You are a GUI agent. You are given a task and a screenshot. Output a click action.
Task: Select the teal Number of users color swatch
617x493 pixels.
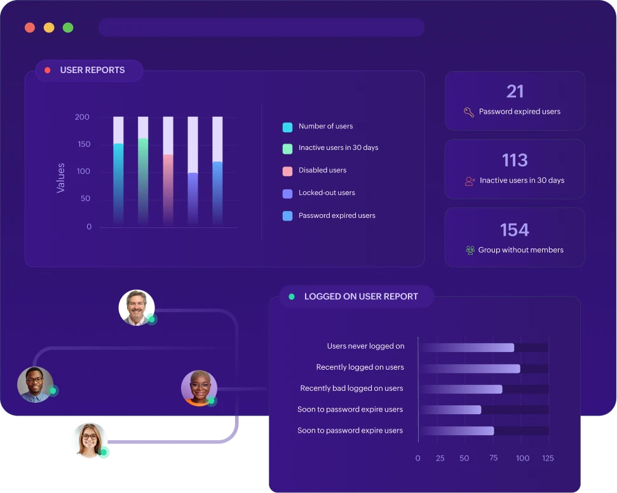(286, 126)
